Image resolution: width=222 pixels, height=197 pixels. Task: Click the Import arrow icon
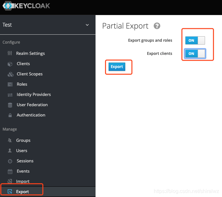10,181
